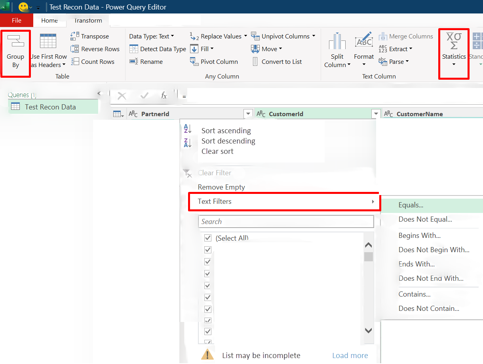The width and height of the screenshot is (483, 364).
Task: Open the Replace Values tool
Action: tap(218, 36)
